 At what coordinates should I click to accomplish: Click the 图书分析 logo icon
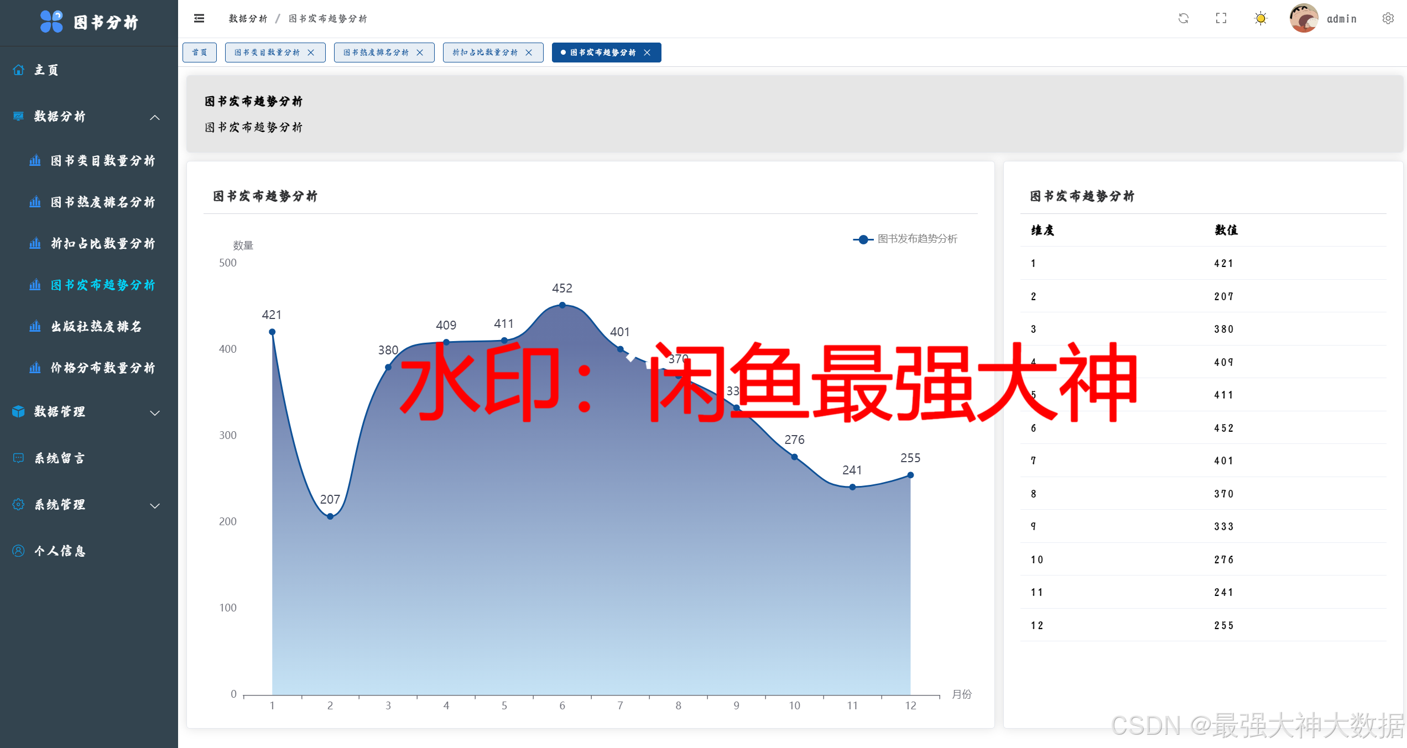click(x=52, y=22)
